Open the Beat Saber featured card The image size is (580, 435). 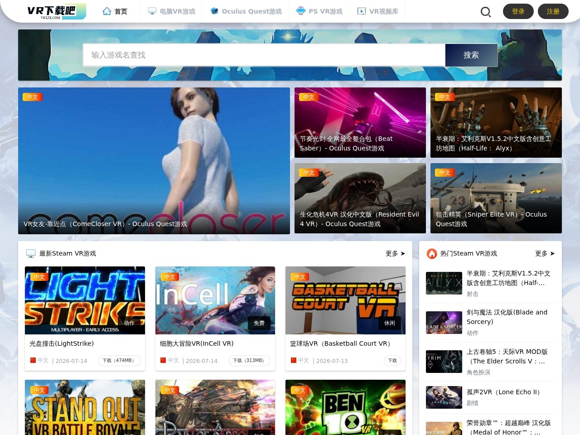point(360,122)
